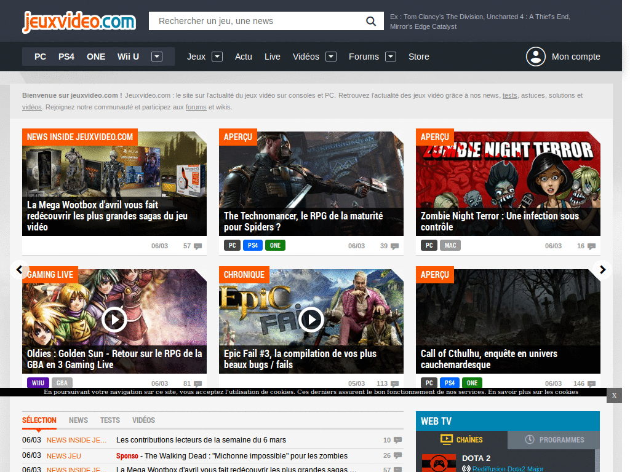The image size is (630, 472).
Task: Switch to the VIDÉOS tab
Action: click(143, 420)
